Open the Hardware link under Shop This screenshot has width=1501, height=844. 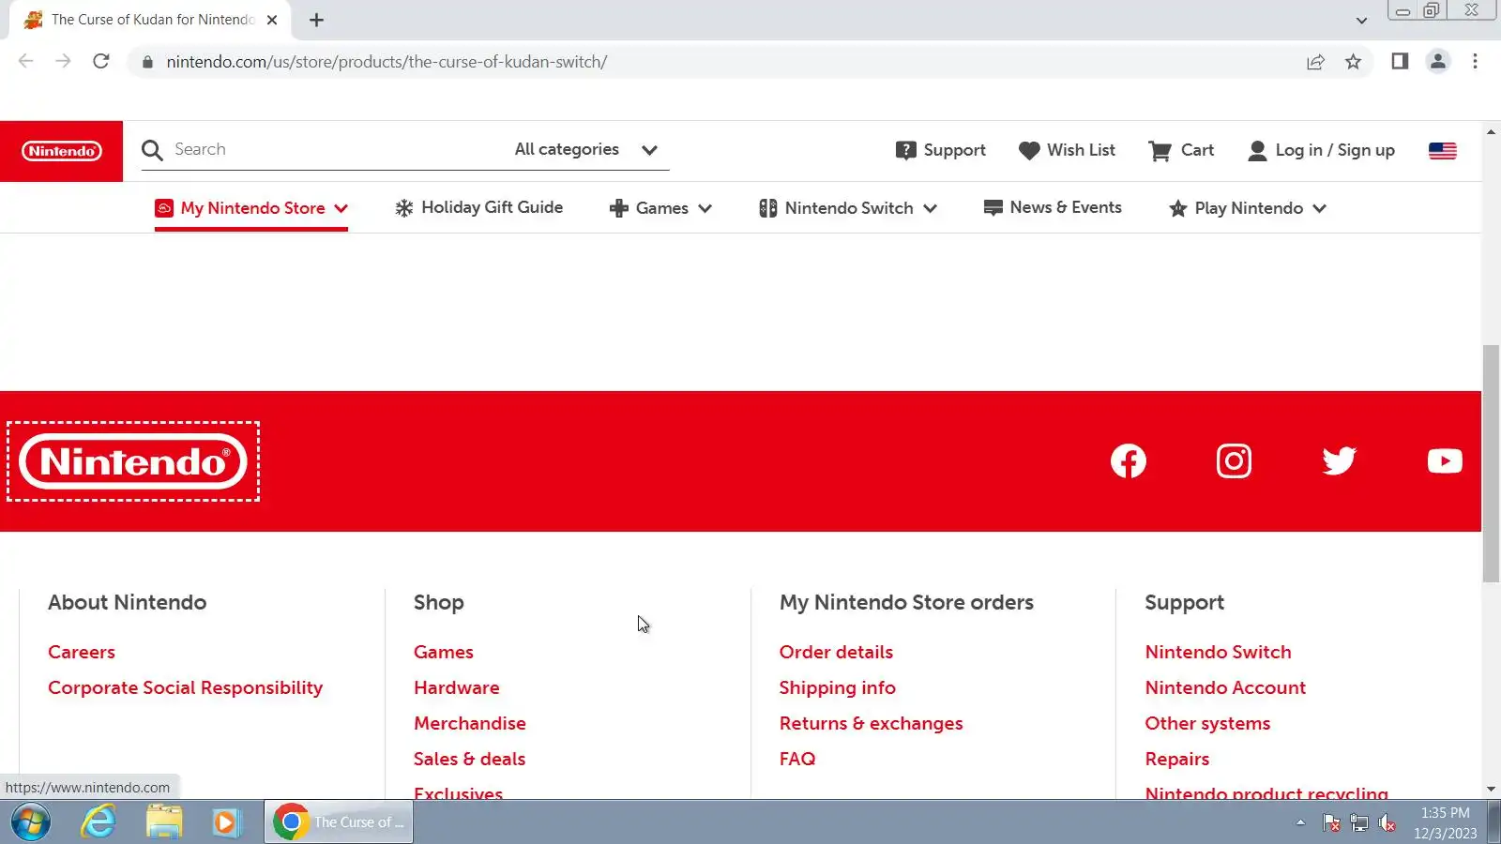pyautogui.click(x=457, y=687)
